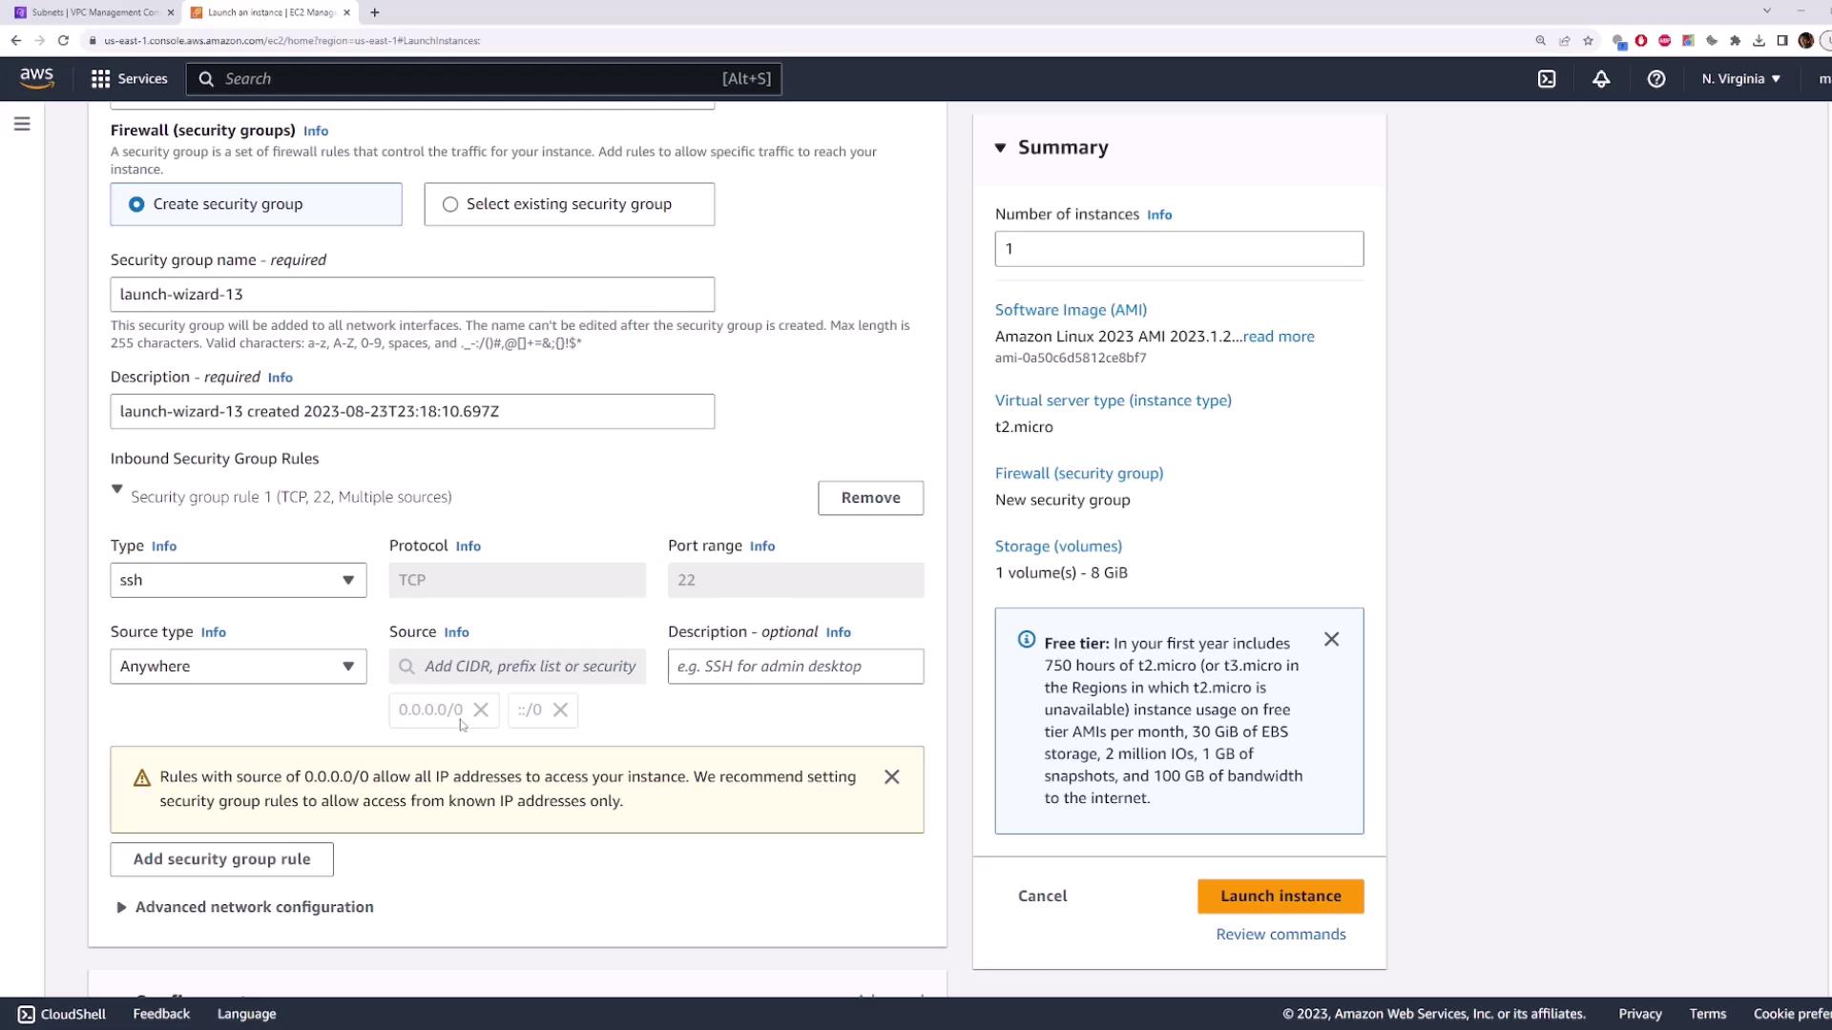1832x1030 pixels.
Task: Open the Services grid menu
Action: click(x=129, y=79)
